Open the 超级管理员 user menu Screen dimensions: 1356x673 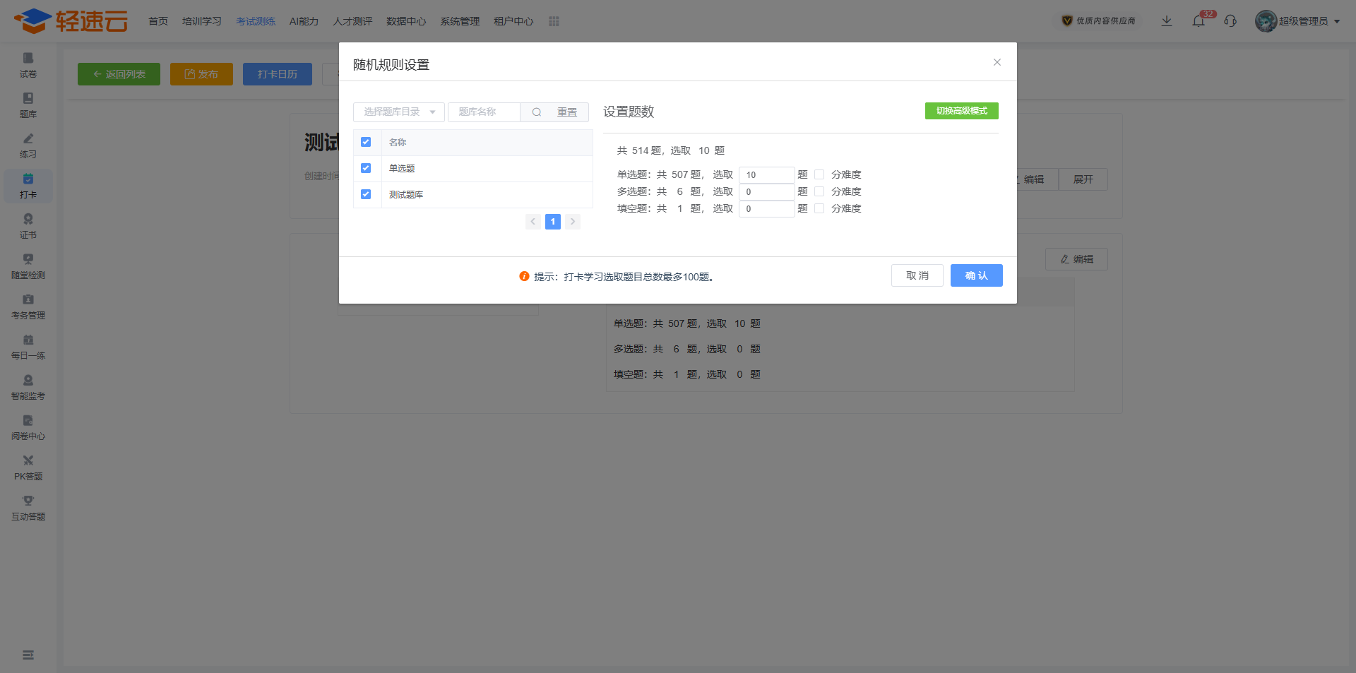pyautogui.click(x=1298, y=21)
